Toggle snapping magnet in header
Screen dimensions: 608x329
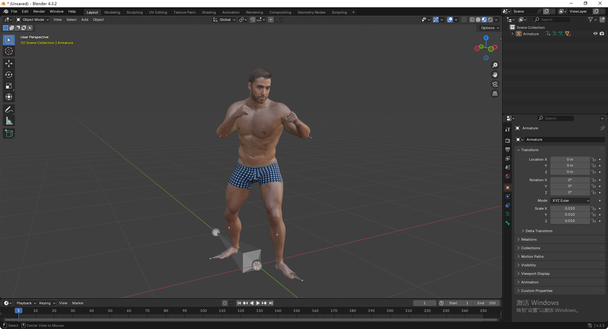[253, 19]
